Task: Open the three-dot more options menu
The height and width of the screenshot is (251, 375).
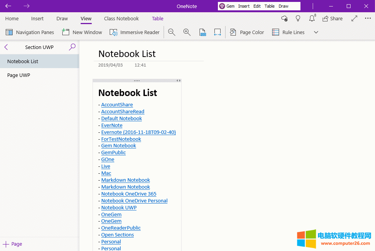Action: (x=368, y=18)
